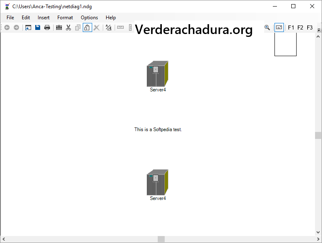Open the Format menu
This screenshot has height=243, width=322.
65,18
